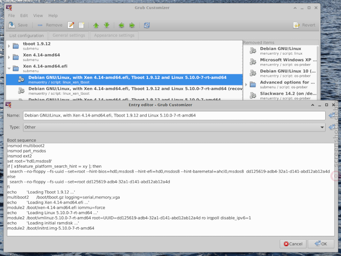This screenshot has width=341, height=256.
Task: Expand the Xen 4.14-amd64 submenu
Action: tap(9, 57)
